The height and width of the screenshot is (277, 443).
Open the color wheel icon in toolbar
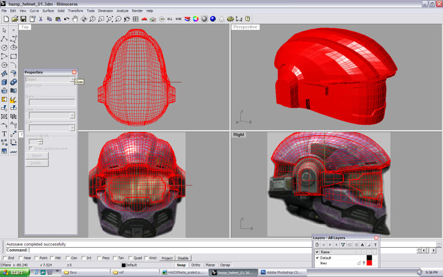point(195,19)
